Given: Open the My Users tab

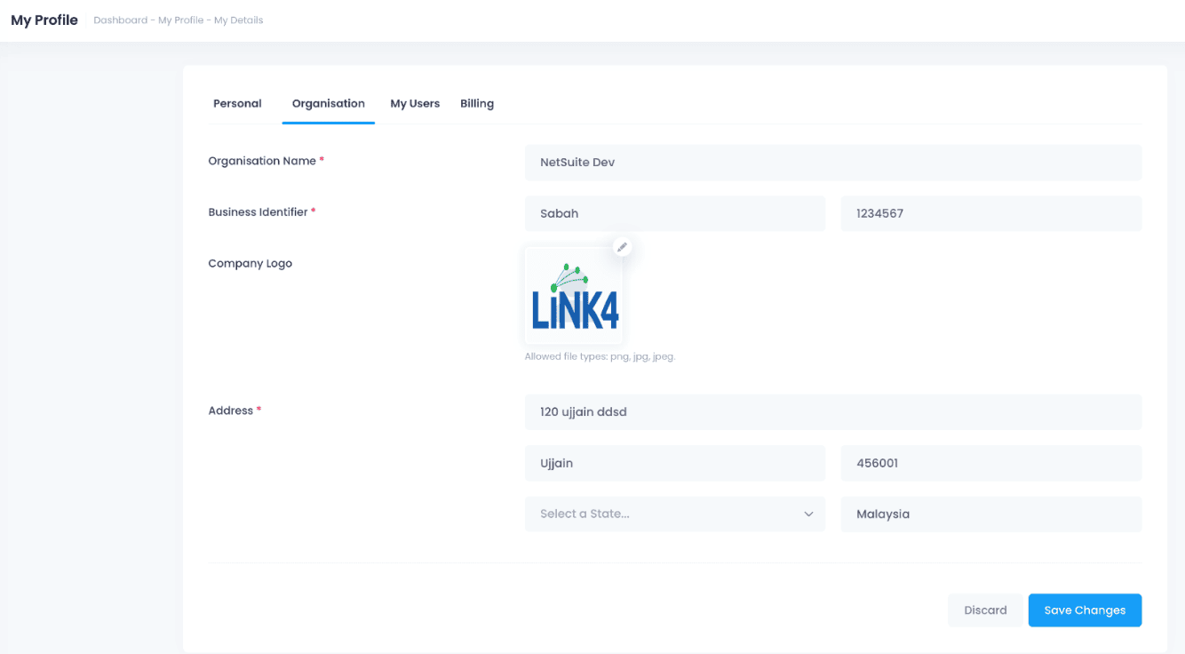Looking at the screenshot, I should pyautogui.click(x=415, y=103).
